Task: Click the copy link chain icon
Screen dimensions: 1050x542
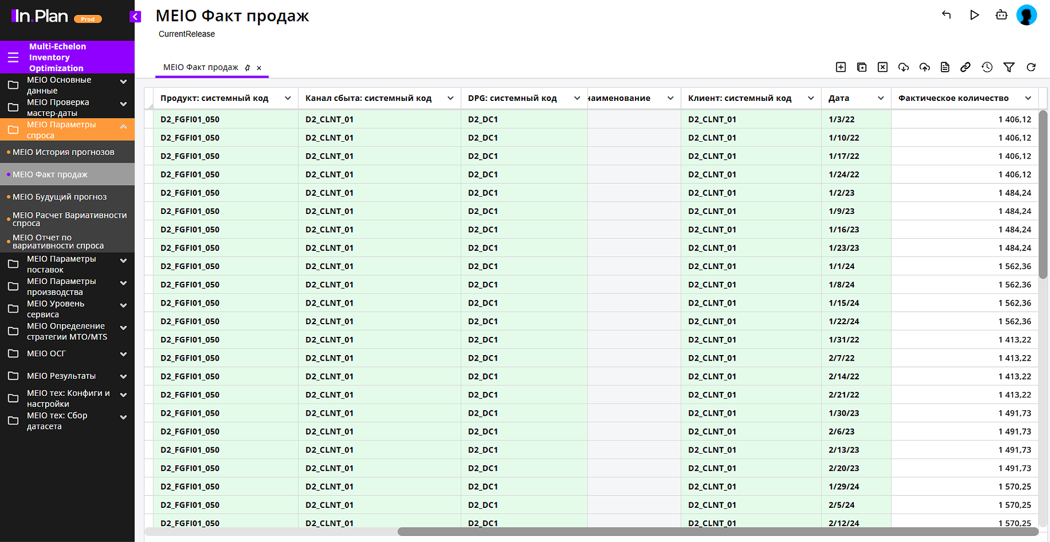Action: tap(965, 67)
